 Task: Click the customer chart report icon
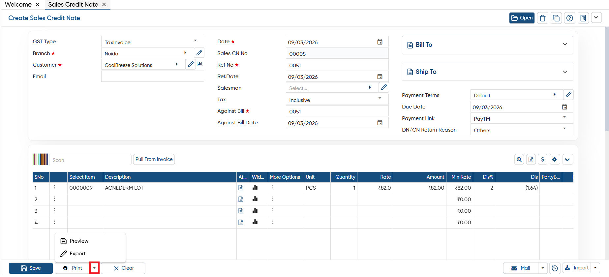200,64
